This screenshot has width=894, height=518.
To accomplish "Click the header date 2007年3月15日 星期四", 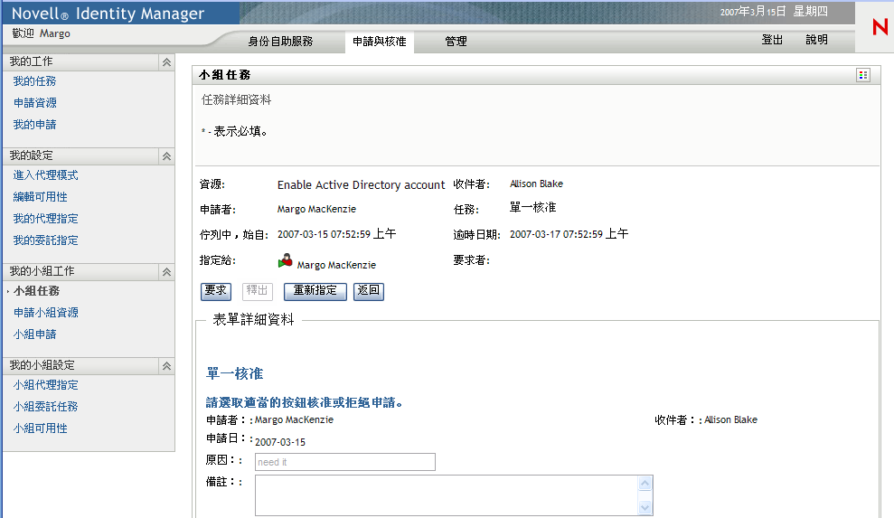I will pos(774,12).
